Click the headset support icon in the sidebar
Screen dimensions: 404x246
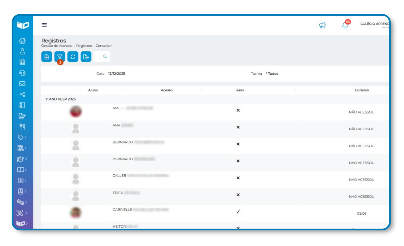22,73
